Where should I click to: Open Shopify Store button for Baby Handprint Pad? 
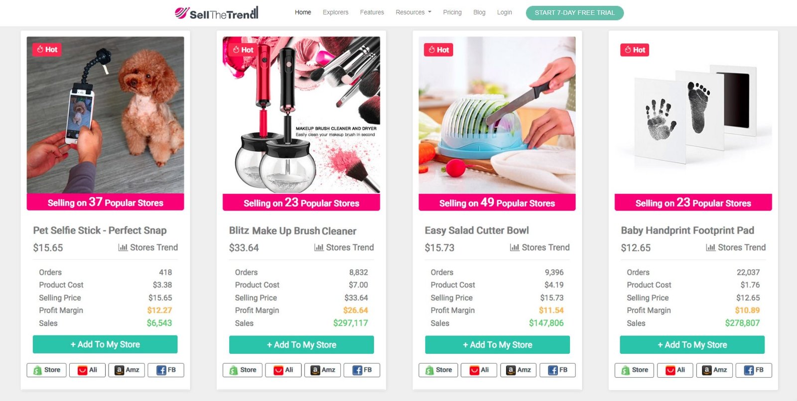pos(634,370)
